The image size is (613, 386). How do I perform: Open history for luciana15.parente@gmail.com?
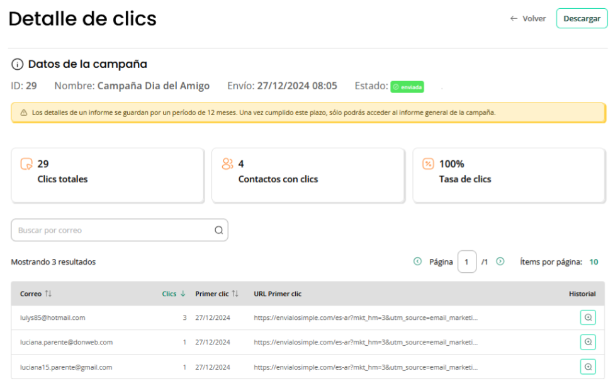tap(588, 367)
